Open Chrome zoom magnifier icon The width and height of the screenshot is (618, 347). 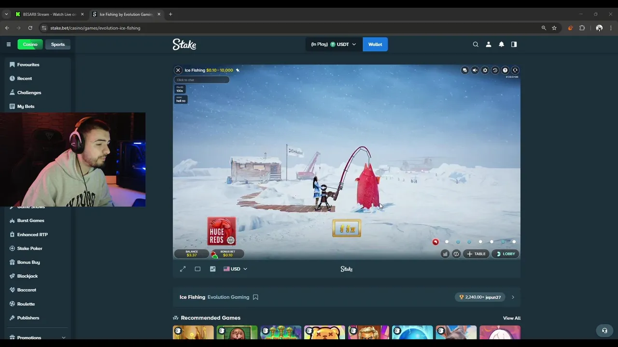pyautogui.click(x=544, y=28)
